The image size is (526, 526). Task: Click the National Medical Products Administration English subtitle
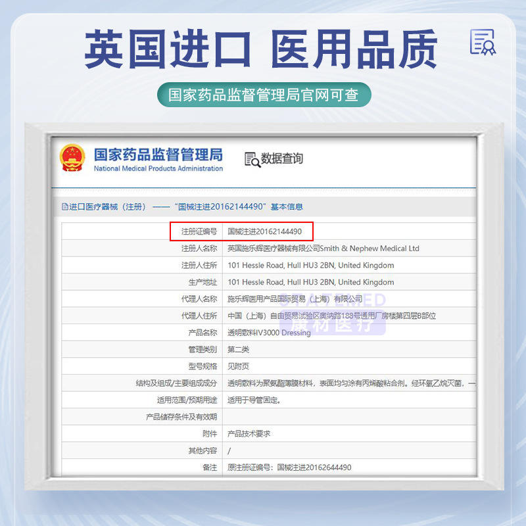pos(158,168)
